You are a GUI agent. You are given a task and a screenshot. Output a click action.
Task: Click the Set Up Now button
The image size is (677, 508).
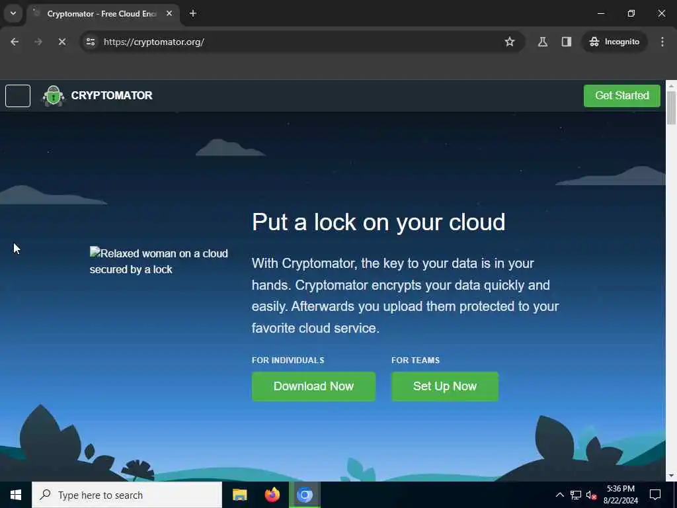click(445, 386)
